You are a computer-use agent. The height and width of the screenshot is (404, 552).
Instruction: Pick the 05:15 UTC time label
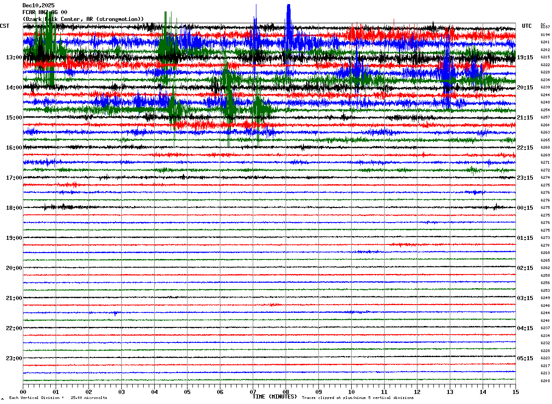[525, 358]
